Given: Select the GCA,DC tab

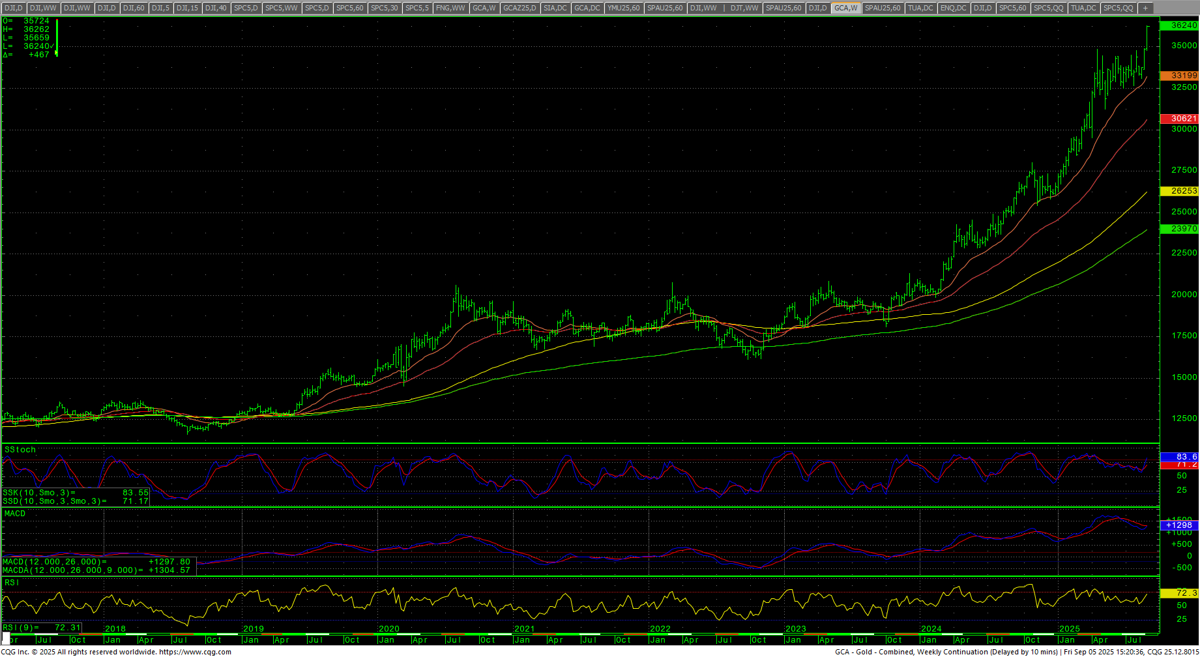Looking at the screenshot, I should pos(587,8).
